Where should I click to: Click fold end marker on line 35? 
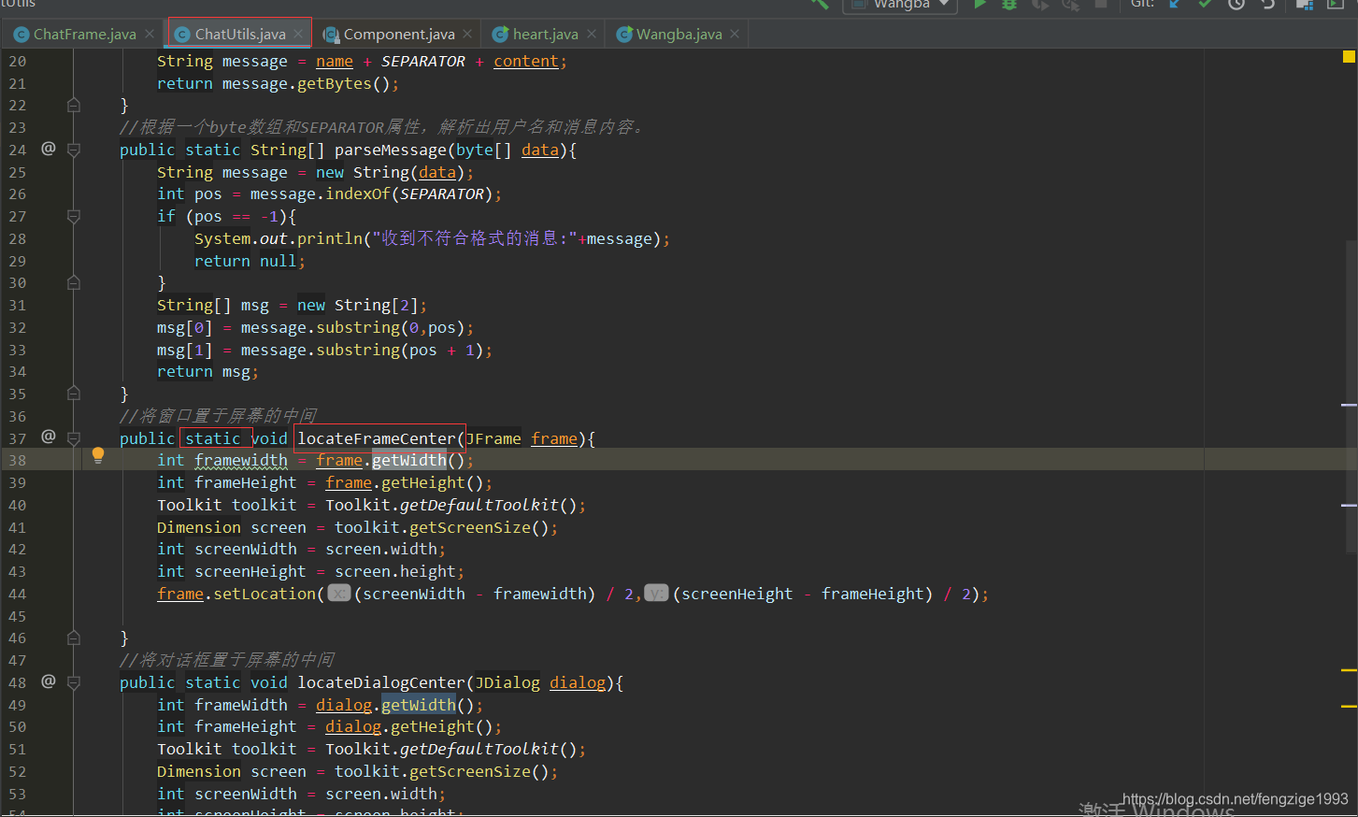coord(74,394)
